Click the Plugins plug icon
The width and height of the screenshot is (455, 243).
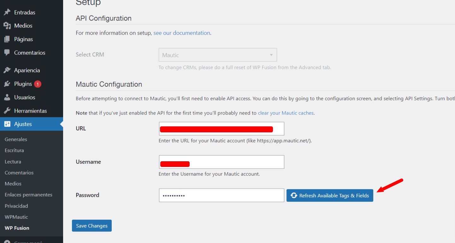[7, 84]
